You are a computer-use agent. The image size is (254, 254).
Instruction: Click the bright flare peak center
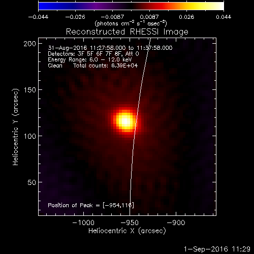[x=125, y=121]
